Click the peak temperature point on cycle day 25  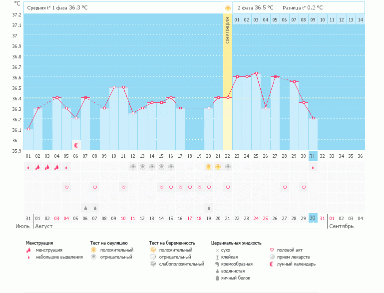point(256,73)
